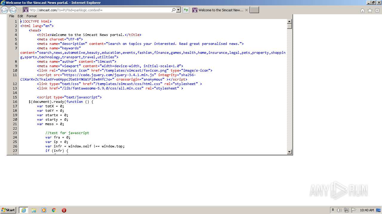
Task: Click the source viewer scroll down arrow
Action: point(289,152)
